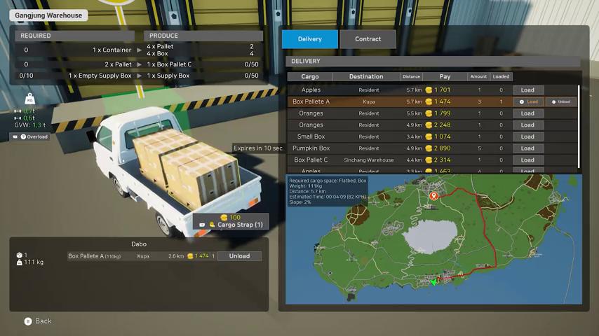Load Box Pallet C to Sinchang Warehouse
Viewport: 599px width, 336px height.
(527, 160)
